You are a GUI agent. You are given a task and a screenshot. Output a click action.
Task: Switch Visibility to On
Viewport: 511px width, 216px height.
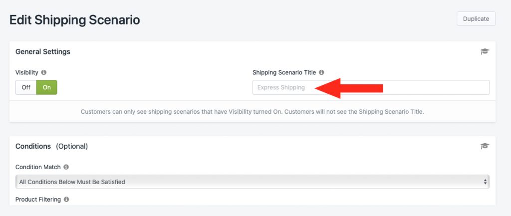coord(46,87)
